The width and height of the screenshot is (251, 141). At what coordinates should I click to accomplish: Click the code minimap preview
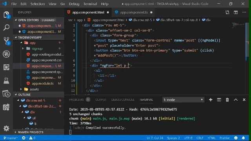(238, 25)
